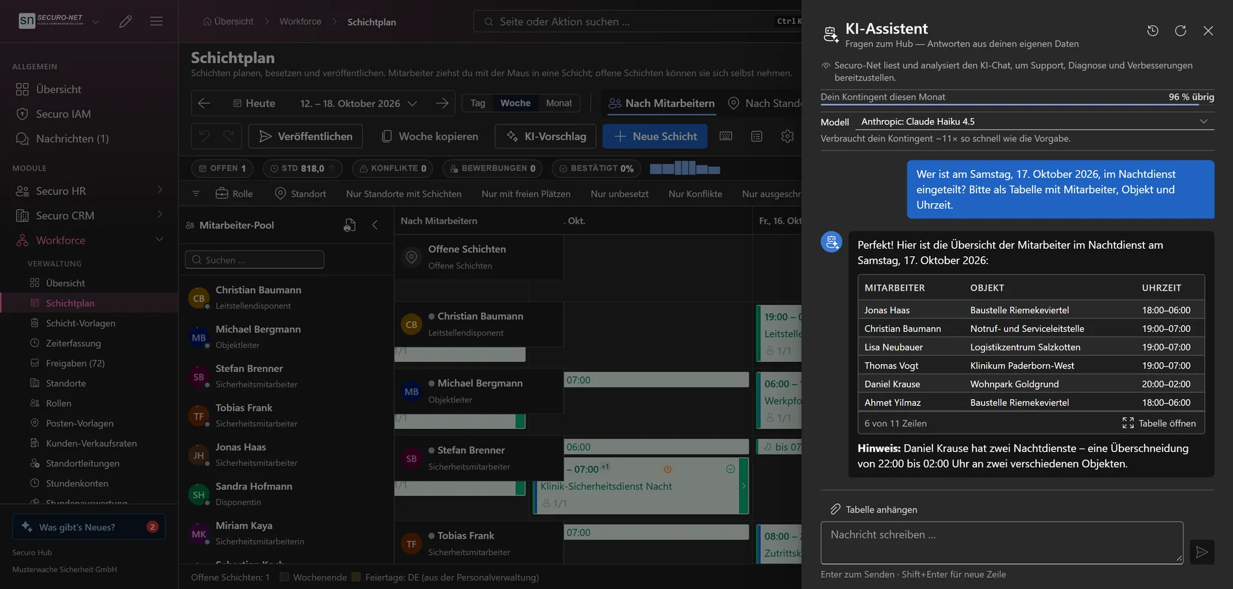Open Zeiterfassung in the sidebar
The width and height of the screenshot is (1233, 589).
click(74, 343)
